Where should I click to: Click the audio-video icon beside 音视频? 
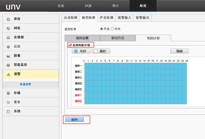click(8, 38)
